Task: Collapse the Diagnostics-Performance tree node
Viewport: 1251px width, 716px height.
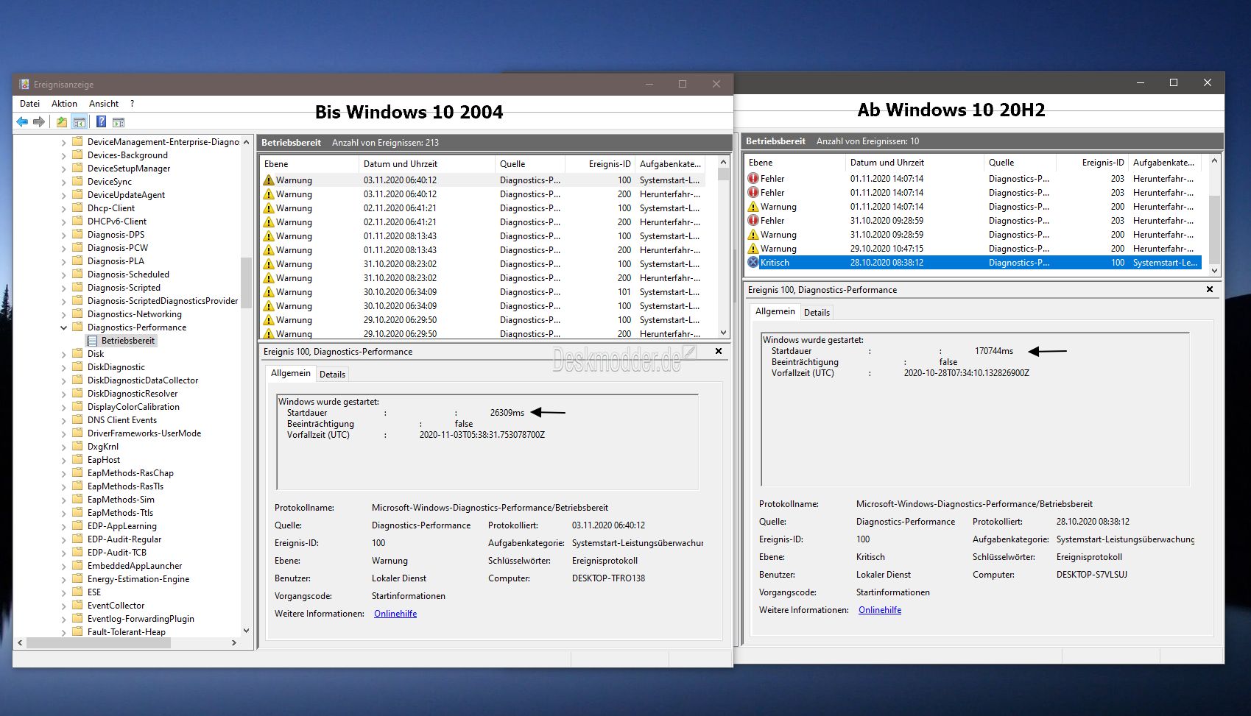Action: (x=63, y=327)
